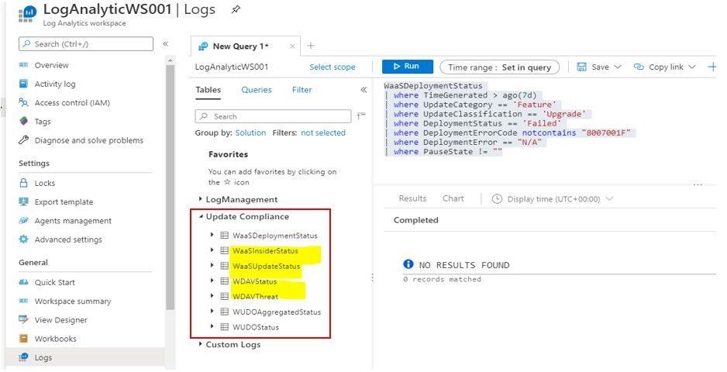Close the New Query 1 tab
The height and width of the screenshot is (372, 727).
pyautogui.click(x=292, y=46)
